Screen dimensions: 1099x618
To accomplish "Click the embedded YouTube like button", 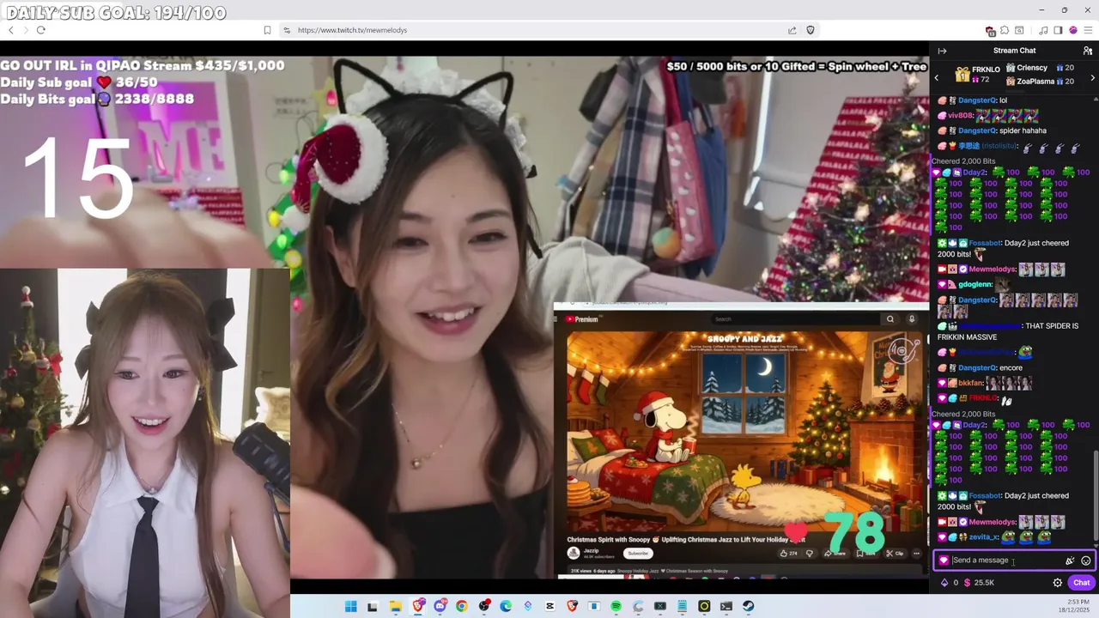I will pos(788,554).
